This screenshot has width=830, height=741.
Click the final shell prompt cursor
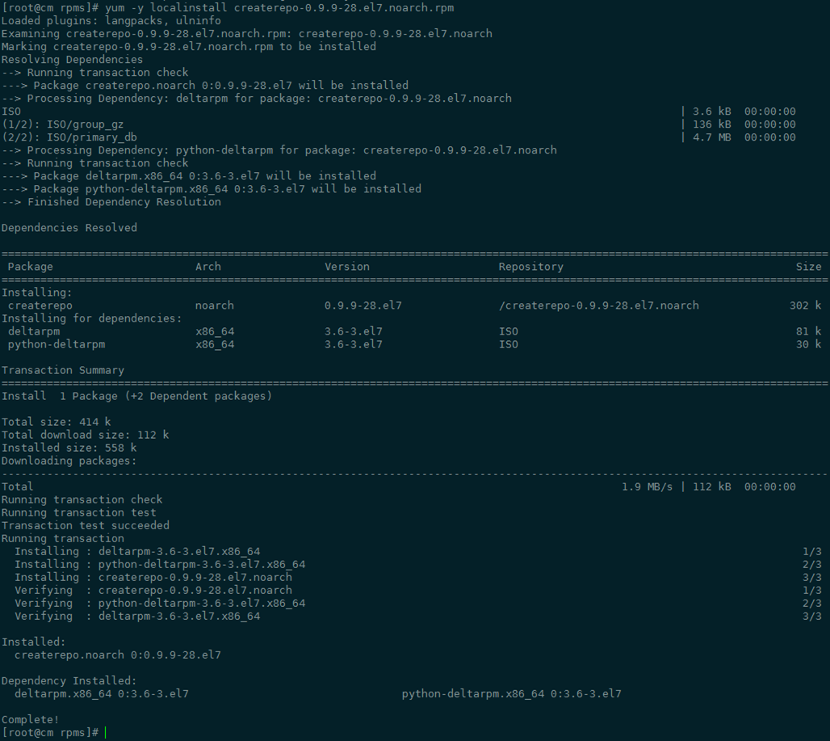pos(105,733)
